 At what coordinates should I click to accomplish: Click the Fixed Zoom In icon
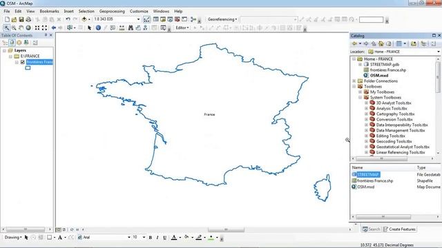(x=37, y=28)
